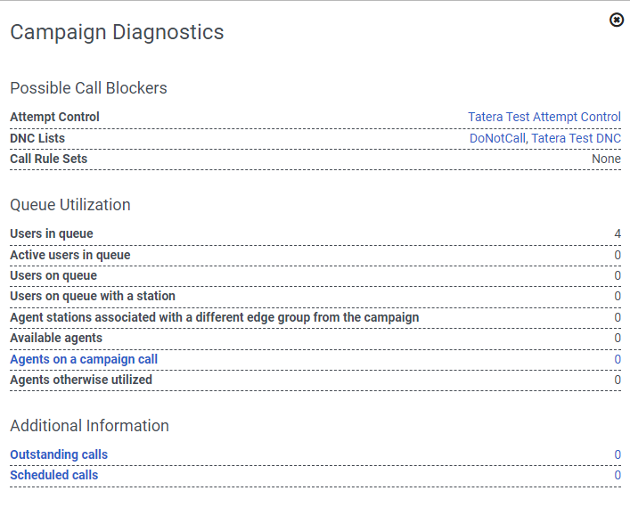Select the DNC Lists row label
The height and width of the screenshot is (507, 630).
point(37,138)
